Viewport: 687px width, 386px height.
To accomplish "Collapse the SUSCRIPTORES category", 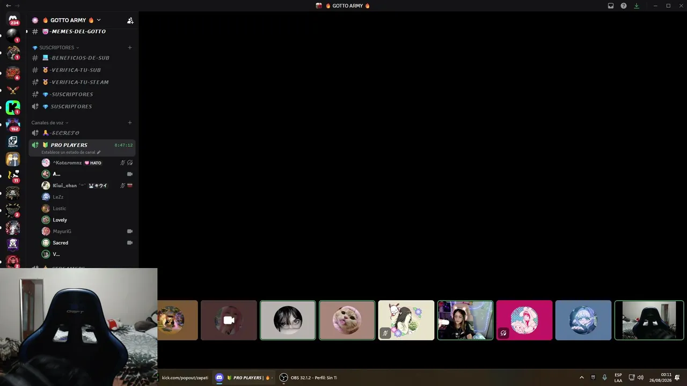I will pyautogui.click(x=56, y=48).
